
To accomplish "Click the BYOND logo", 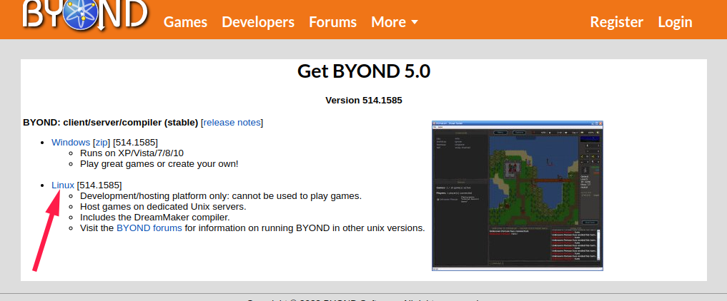I will coord(85,15).
